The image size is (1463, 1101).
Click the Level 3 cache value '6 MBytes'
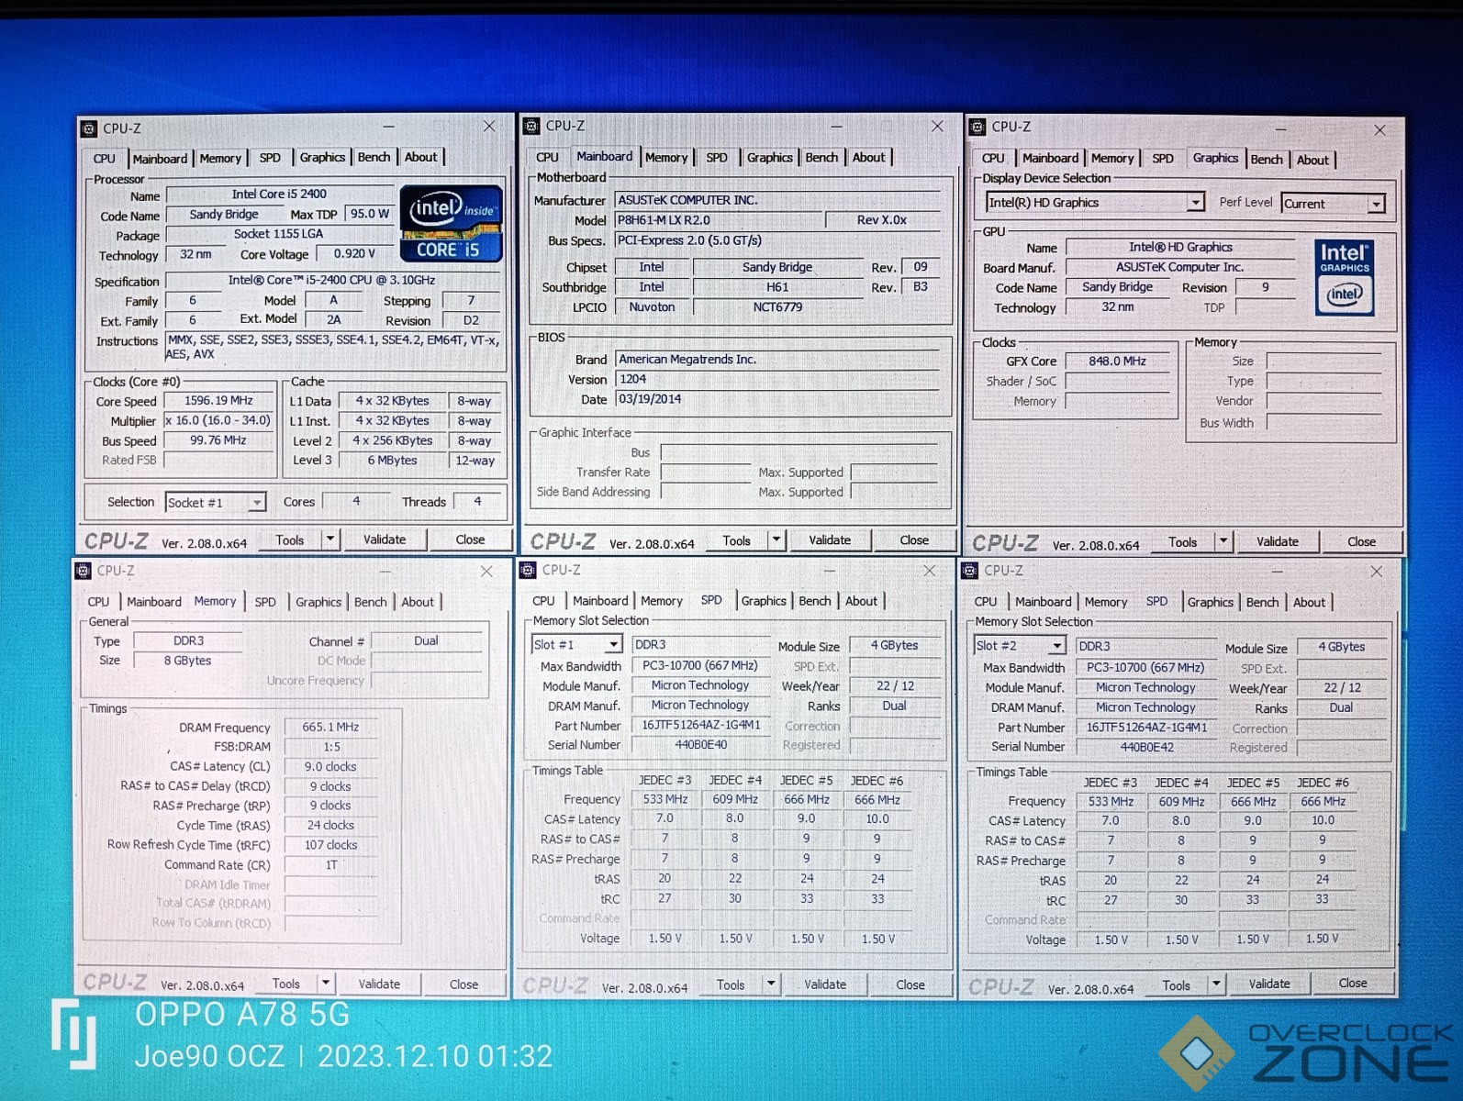pos(392,461)
